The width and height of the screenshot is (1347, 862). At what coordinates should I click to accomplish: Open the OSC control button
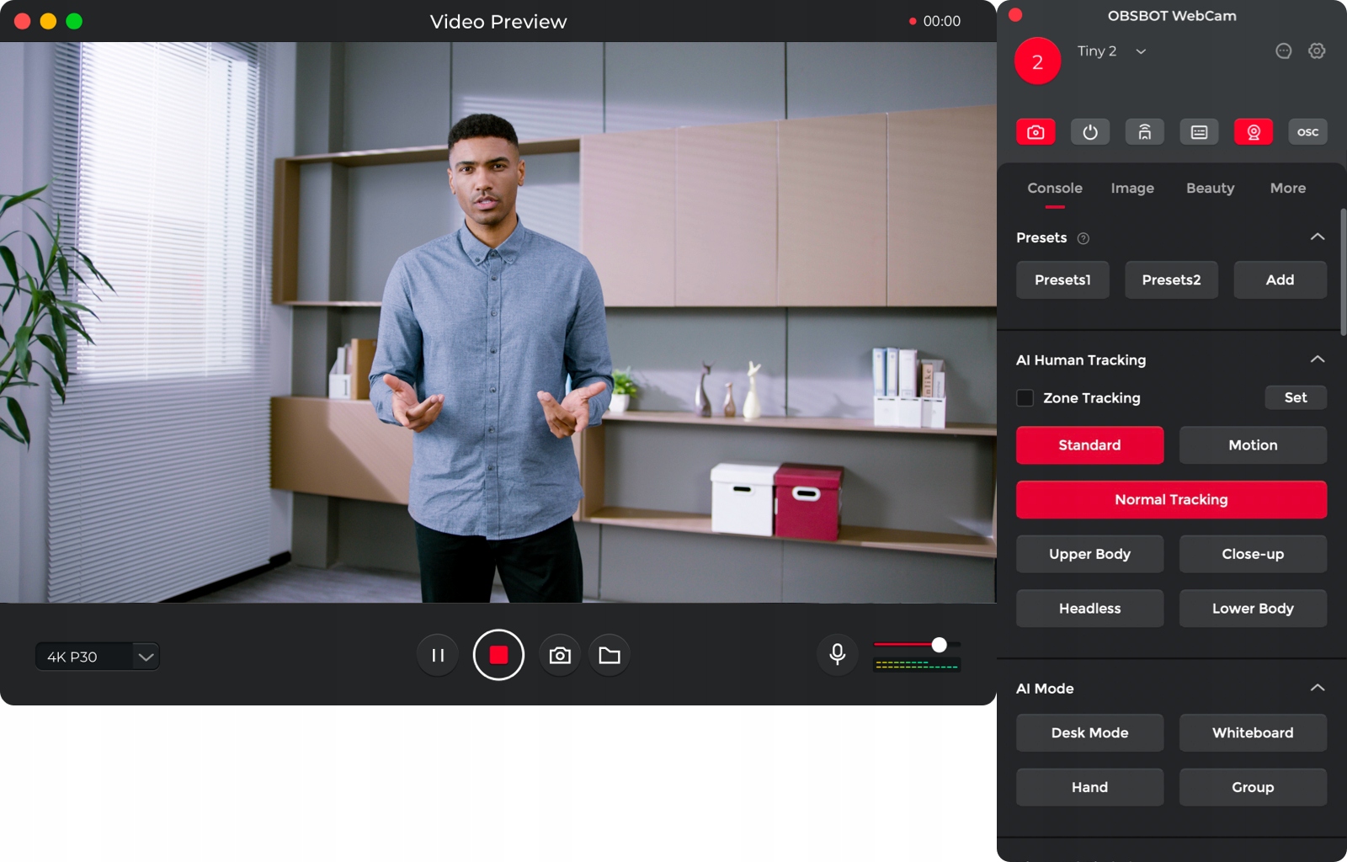(1307, 132)
